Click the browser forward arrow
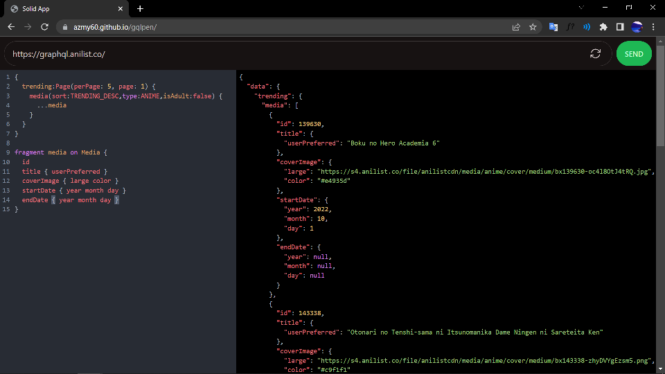Viewport: 665px width, 374px height. click(28, 27)
